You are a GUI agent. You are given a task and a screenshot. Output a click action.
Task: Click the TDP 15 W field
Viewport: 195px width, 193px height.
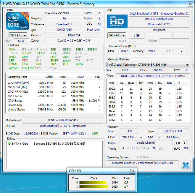[21, 41]
